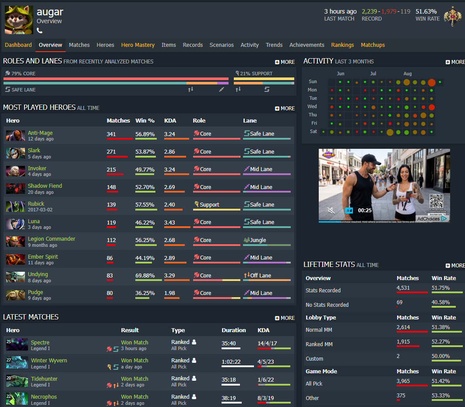Click the core role distribution bar
This screenshot has width=465, height=407.
point(116,79)
